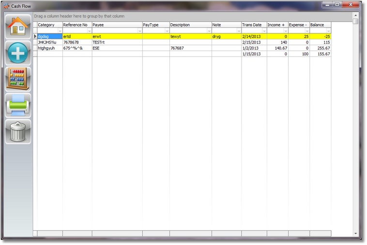Sort by the Reference No column header
367x245 pixels.
(77, 25)
